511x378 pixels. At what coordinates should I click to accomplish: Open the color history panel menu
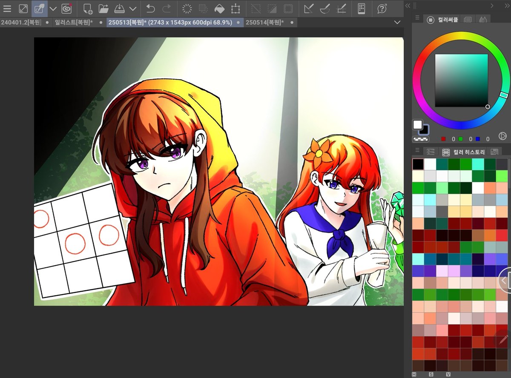tap(418, 151)
